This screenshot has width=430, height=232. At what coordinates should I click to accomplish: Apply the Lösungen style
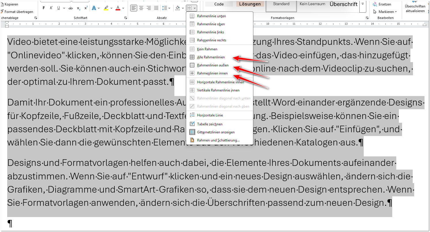click(250, 4)
